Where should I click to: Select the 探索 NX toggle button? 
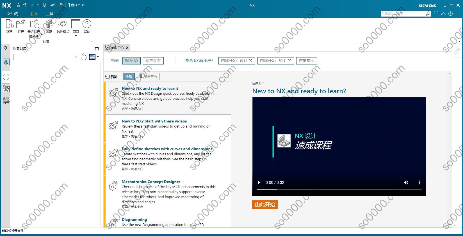[131, 61]
